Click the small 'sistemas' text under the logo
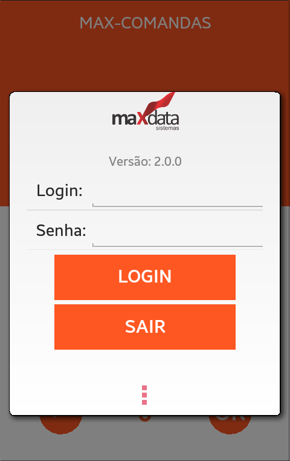 pyautogui.click(x=167, y=128)
